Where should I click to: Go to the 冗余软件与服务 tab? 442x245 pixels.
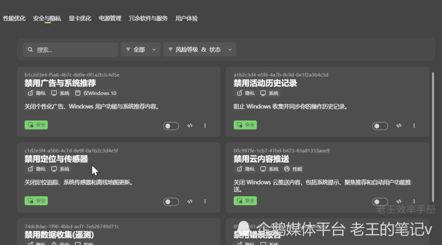point(148,18)
